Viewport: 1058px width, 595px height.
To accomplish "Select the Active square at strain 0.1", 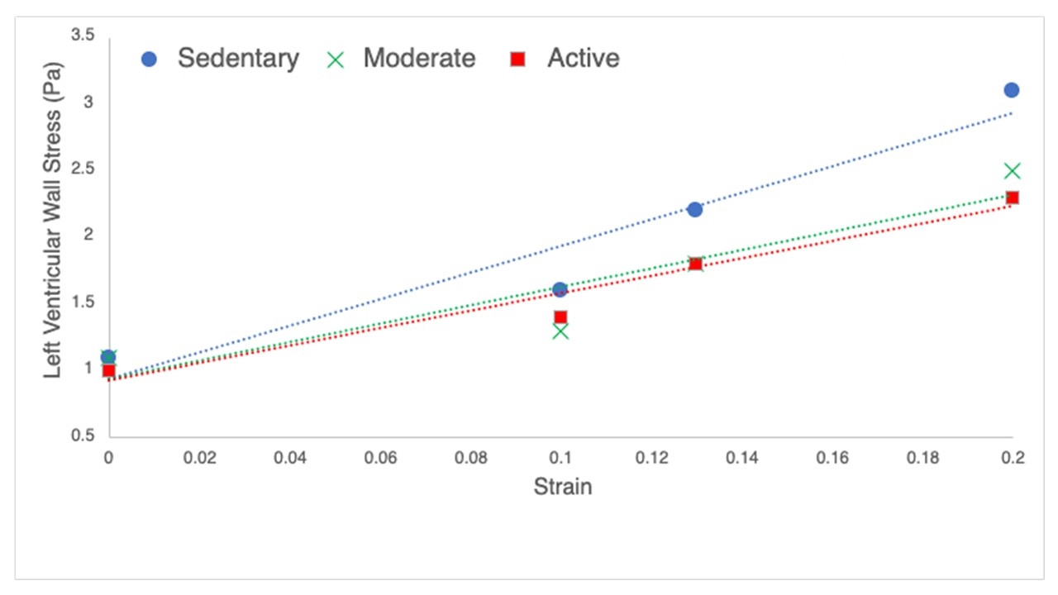I will [560, 317].
